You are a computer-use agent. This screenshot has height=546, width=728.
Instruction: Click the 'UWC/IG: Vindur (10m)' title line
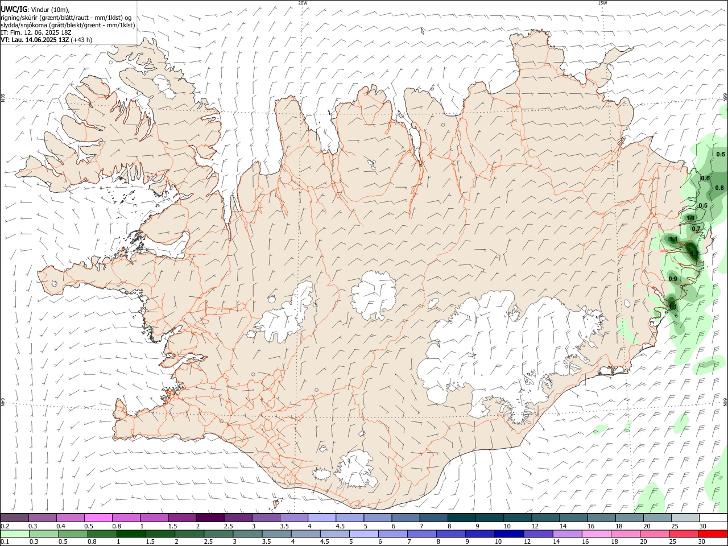[35, 10]
